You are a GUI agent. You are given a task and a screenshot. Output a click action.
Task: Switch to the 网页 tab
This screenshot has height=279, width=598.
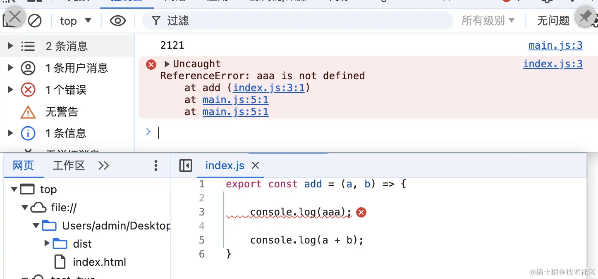(x=23, y=166)
